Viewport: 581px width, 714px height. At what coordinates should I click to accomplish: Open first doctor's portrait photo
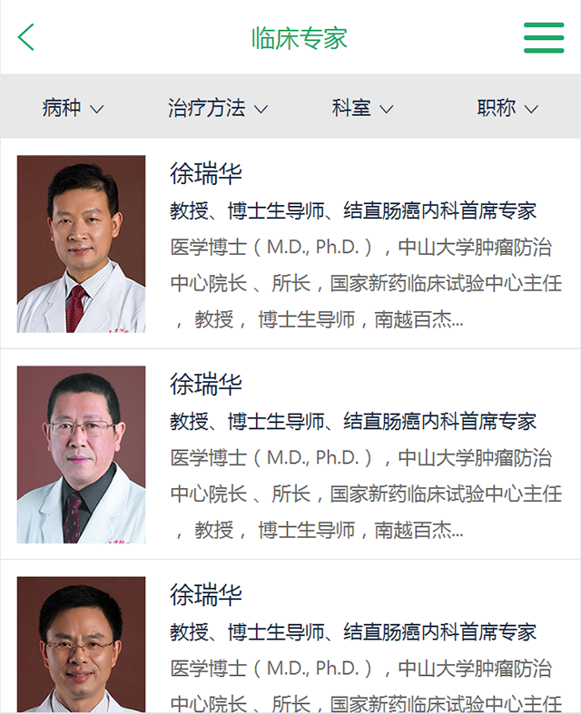81,244
